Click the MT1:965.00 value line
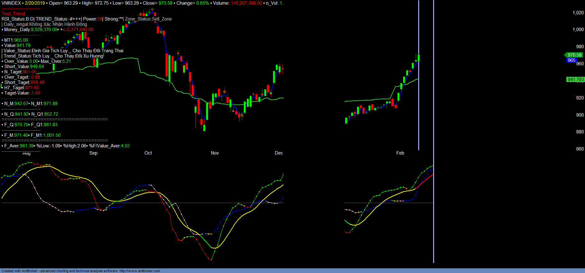This screenshot has height=273, width=585. (15, 40)
